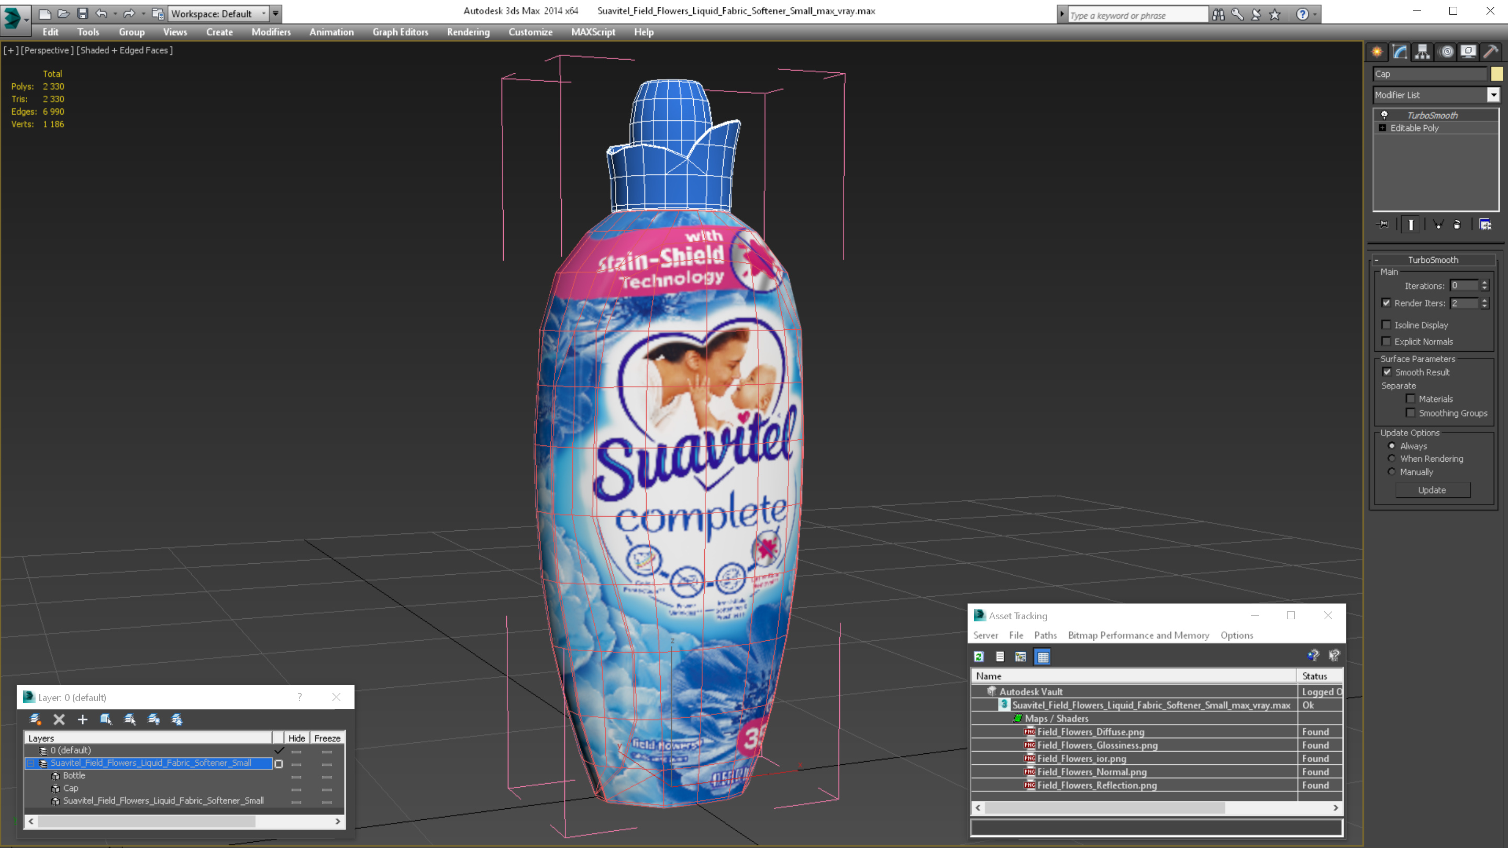Click Select Highlighted Objects and Layers icon
This screenshot has height=848, width=1508.
[106, 719]
